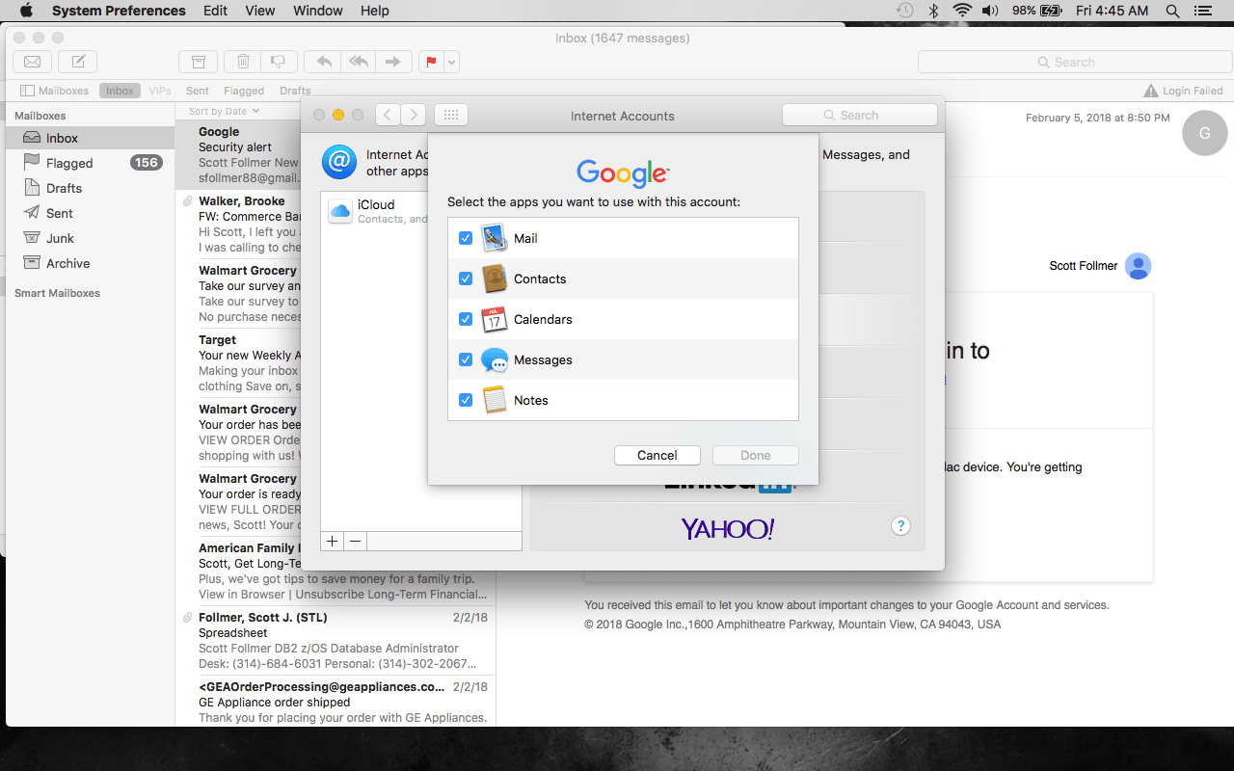1234x771 pixels.
Task: Open the flag color dropdown arrow
Action: 451,62
